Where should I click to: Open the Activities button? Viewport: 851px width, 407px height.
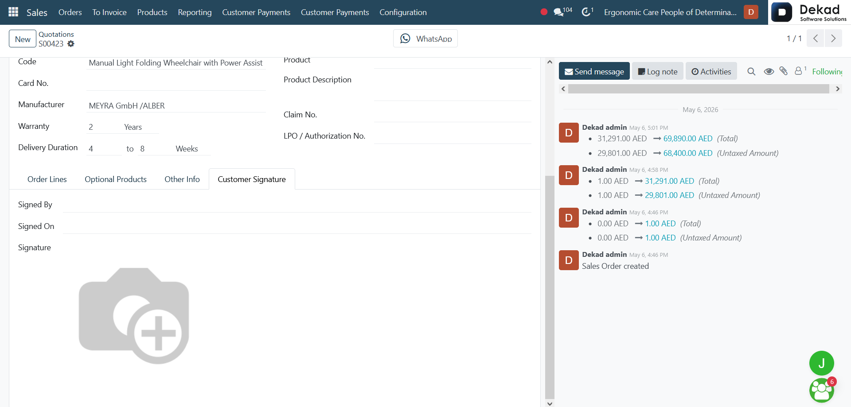[x=711, y=71]
